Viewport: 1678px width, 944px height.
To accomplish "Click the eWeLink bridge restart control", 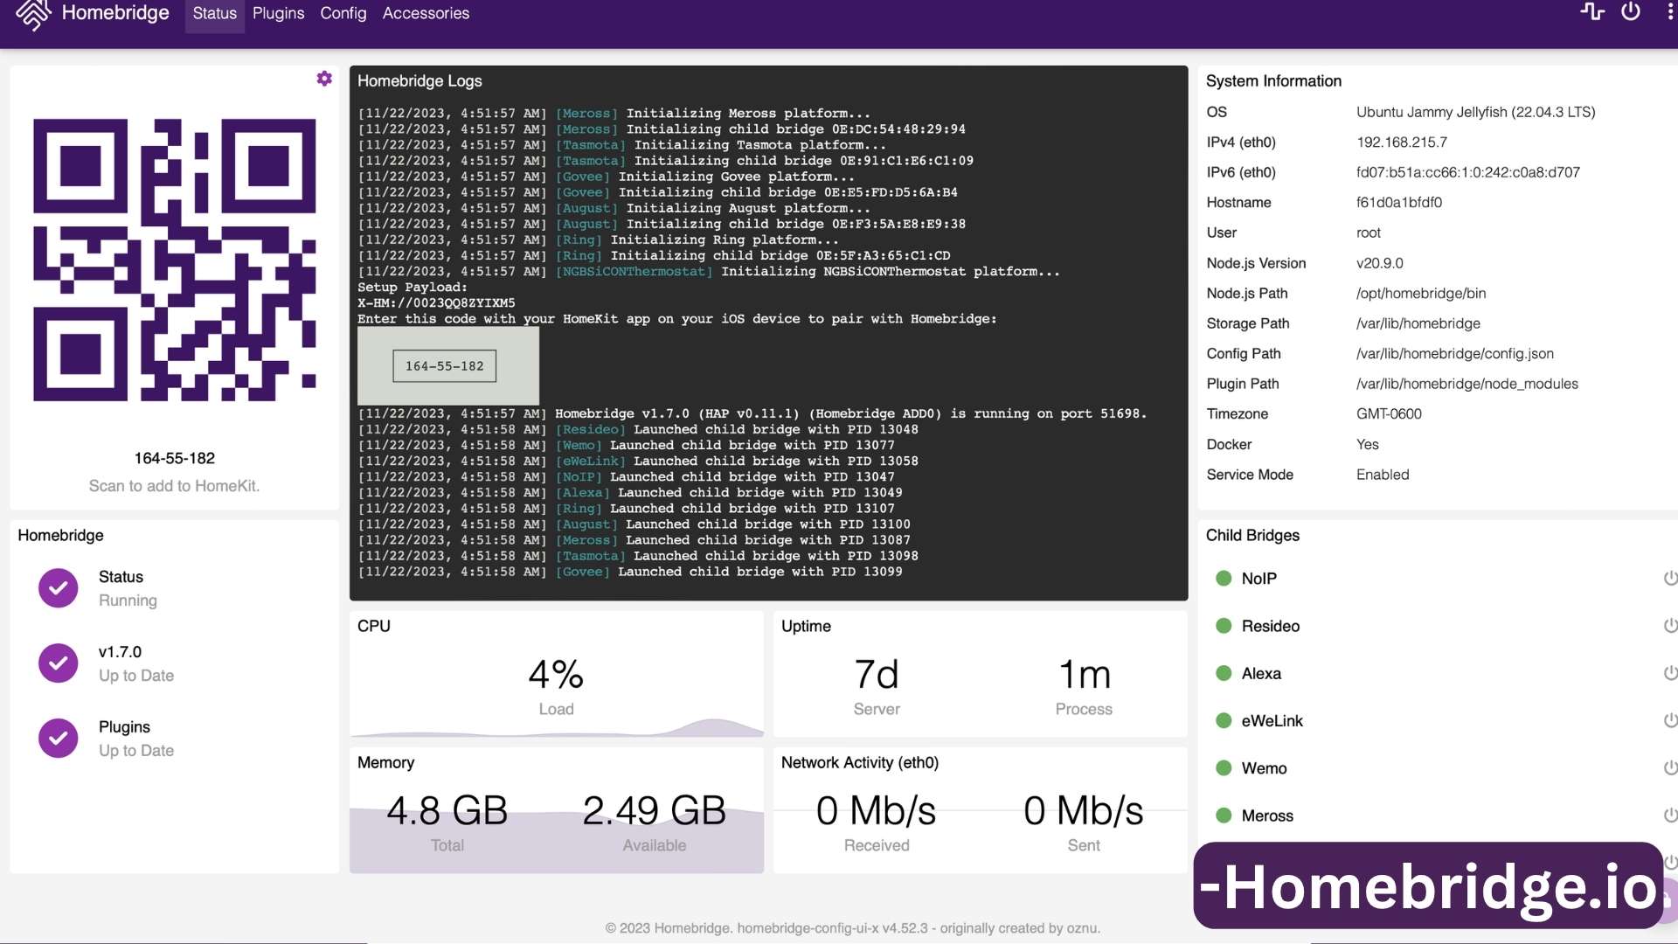I will tap(1671, 720).
